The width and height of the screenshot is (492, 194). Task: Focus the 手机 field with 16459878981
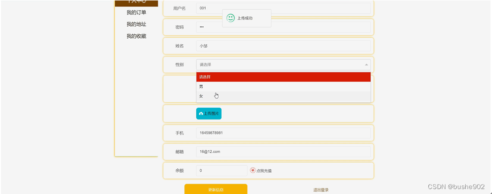[x=283, y=133]
